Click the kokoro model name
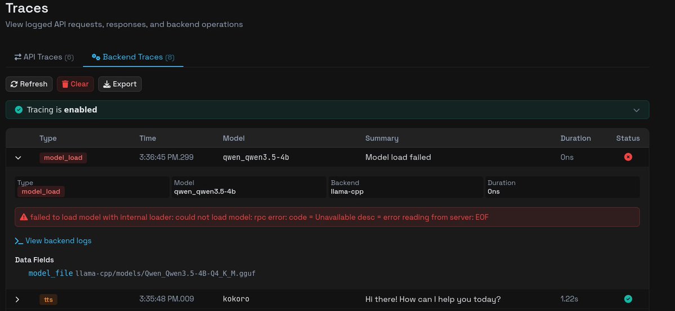 (236, 299)
